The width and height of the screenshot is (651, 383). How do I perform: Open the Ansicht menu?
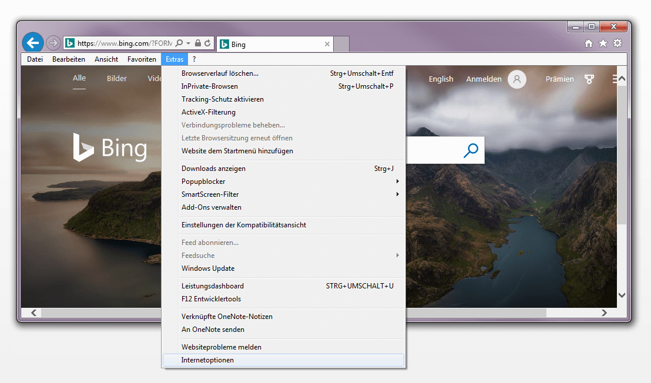pyautogui.click(x=106, y=59)
